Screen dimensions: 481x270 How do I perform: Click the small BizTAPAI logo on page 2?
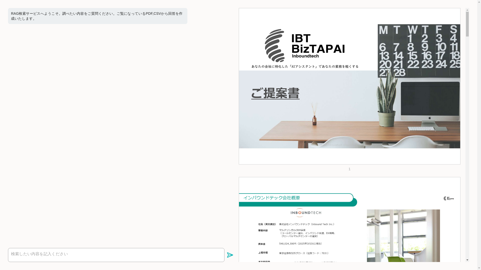(448, 198)
